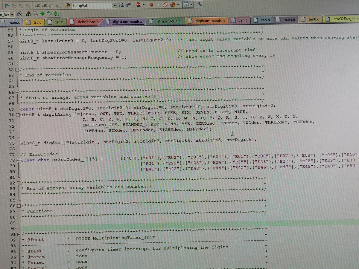This screenshot has width=359, height=269.
Task: Click line number 90 in the margin
Action: click(12, 229)
